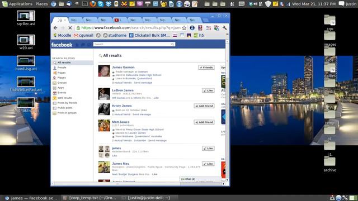
Task: Open LeBron James profile picture
Action: 104,94
